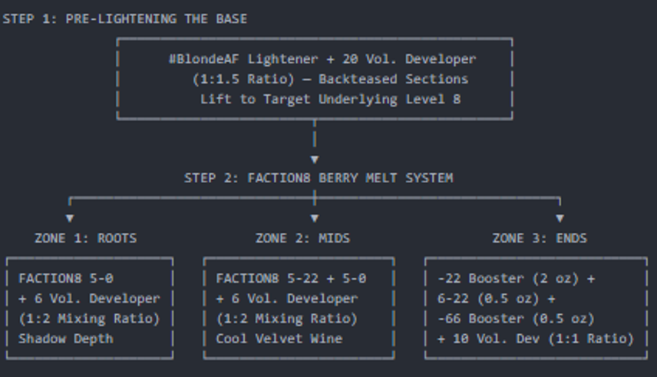Viewport: 657px width, 377px height.
Task: Click the STEP 1: PRE-LIGHTENING THE BASE heading
Action: pos(125,19)
